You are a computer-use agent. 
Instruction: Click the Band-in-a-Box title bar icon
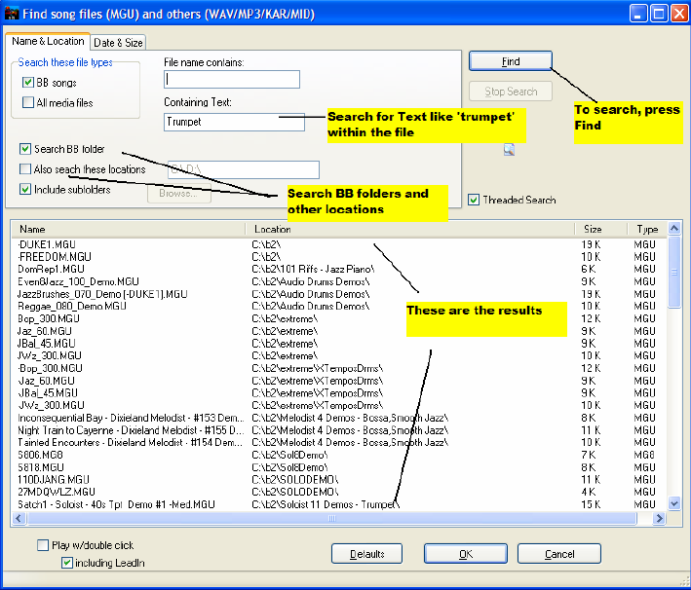click(11, 14)
